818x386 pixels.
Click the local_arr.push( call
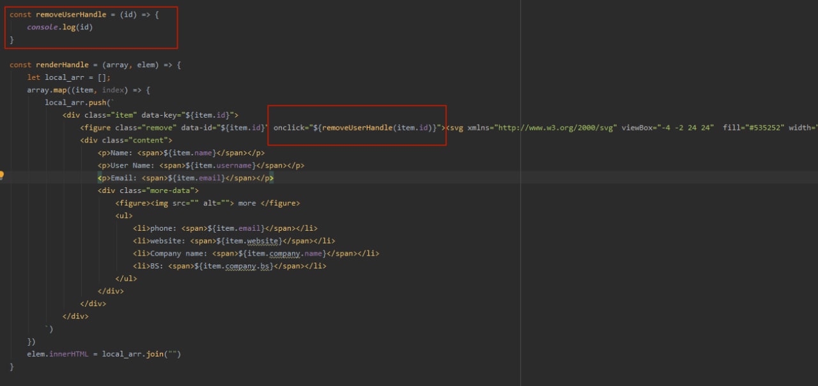click(78, 102)
